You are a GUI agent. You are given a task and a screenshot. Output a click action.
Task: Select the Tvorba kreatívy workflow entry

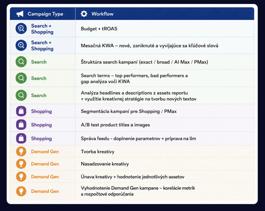click(x=98, y=152)
